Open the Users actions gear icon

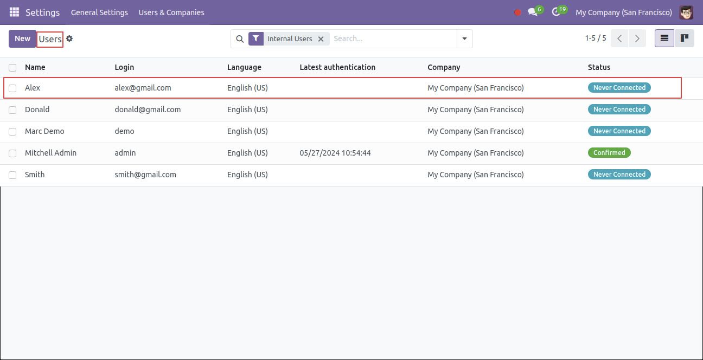tap(69, 38)
